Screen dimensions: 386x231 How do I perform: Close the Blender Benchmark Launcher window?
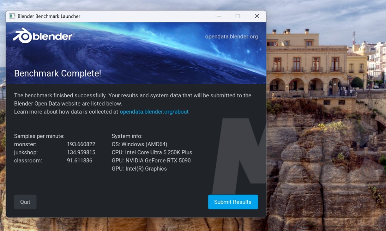pos(257,16)
